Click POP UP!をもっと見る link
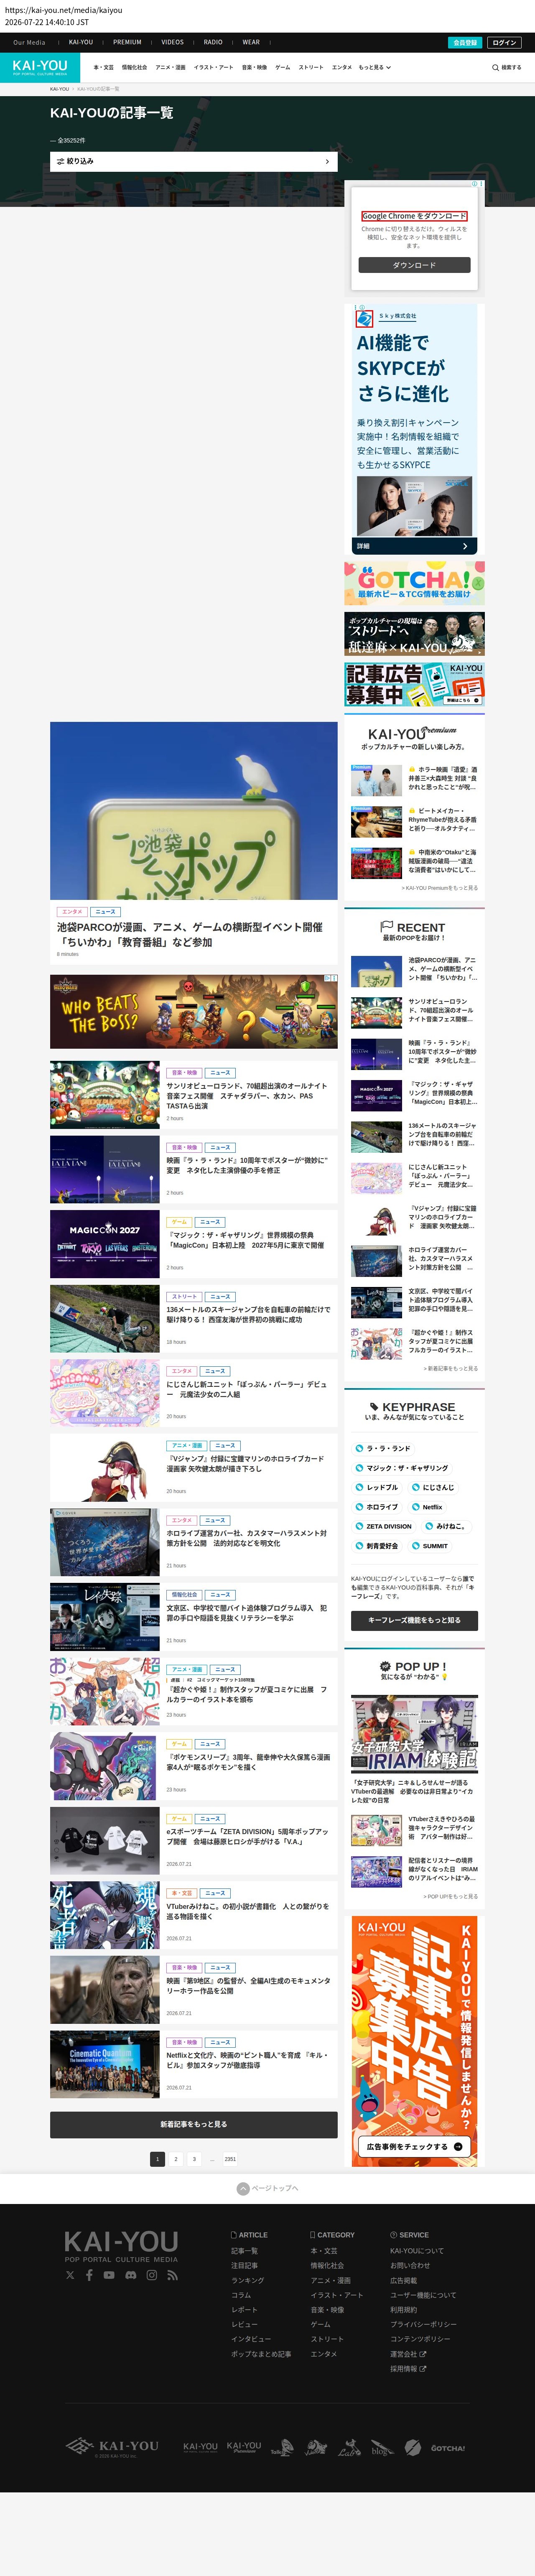This screenshot has width=535, height=2576. click(451, 1896)
